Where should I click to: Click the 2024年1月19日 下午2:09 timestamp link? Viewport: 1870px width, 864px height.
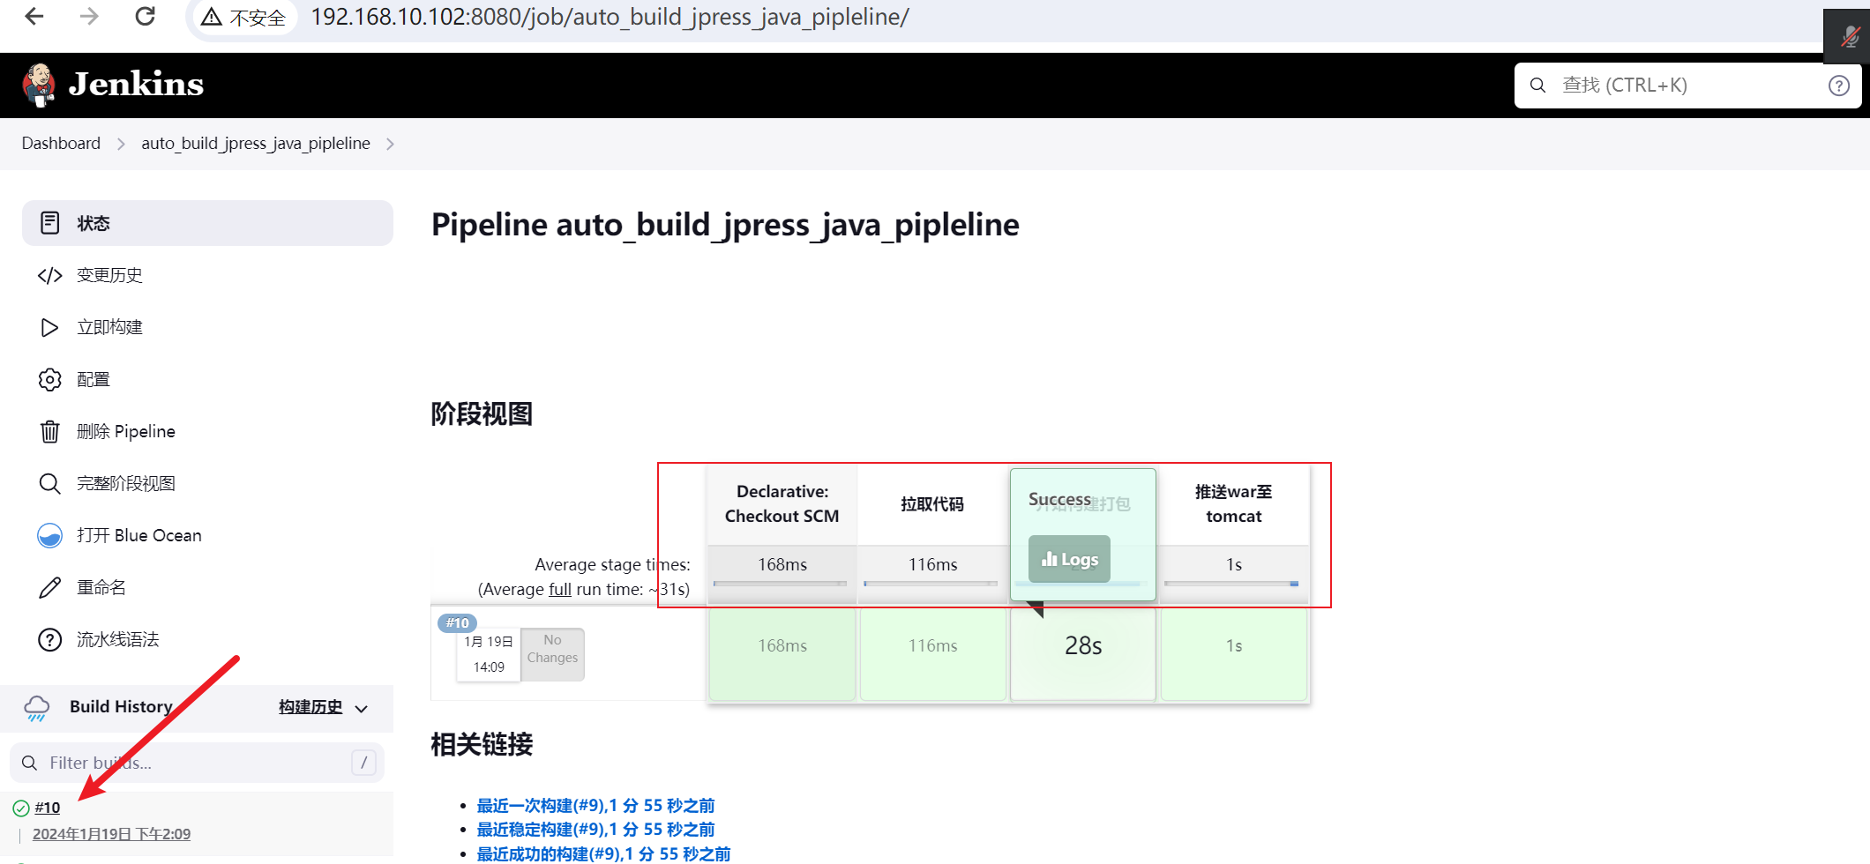click(x=111, y=834)
